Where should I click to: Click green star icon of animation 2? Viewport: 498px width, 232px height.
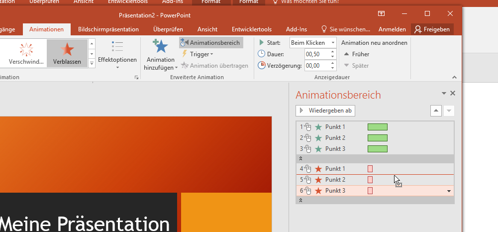point(318,138)
